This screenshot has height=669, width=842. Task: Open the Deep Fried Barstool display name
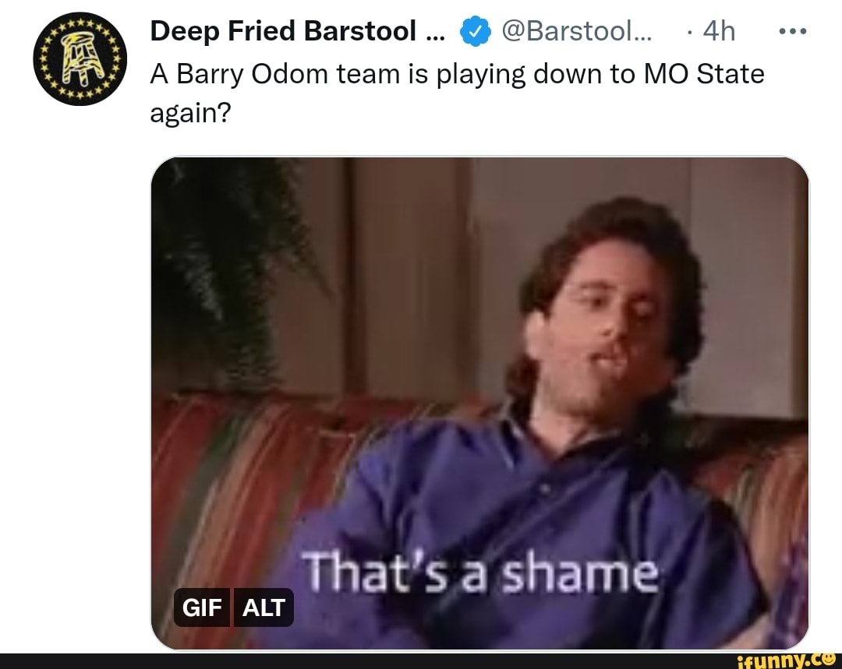click(298, 30)
